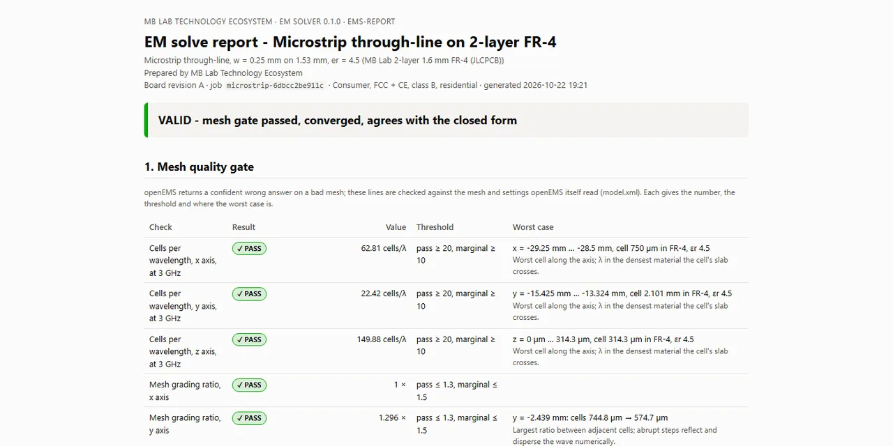Click the VALID mesh gate passed banner
893x446 pixels.
tap(446, 120)
